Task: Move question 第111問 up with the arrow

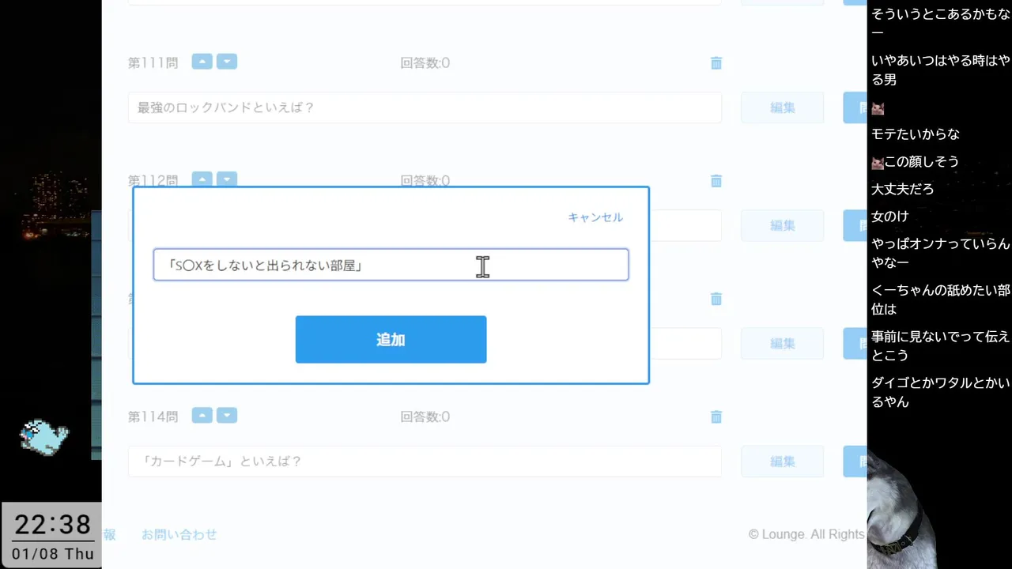Action: coord(202,62)
